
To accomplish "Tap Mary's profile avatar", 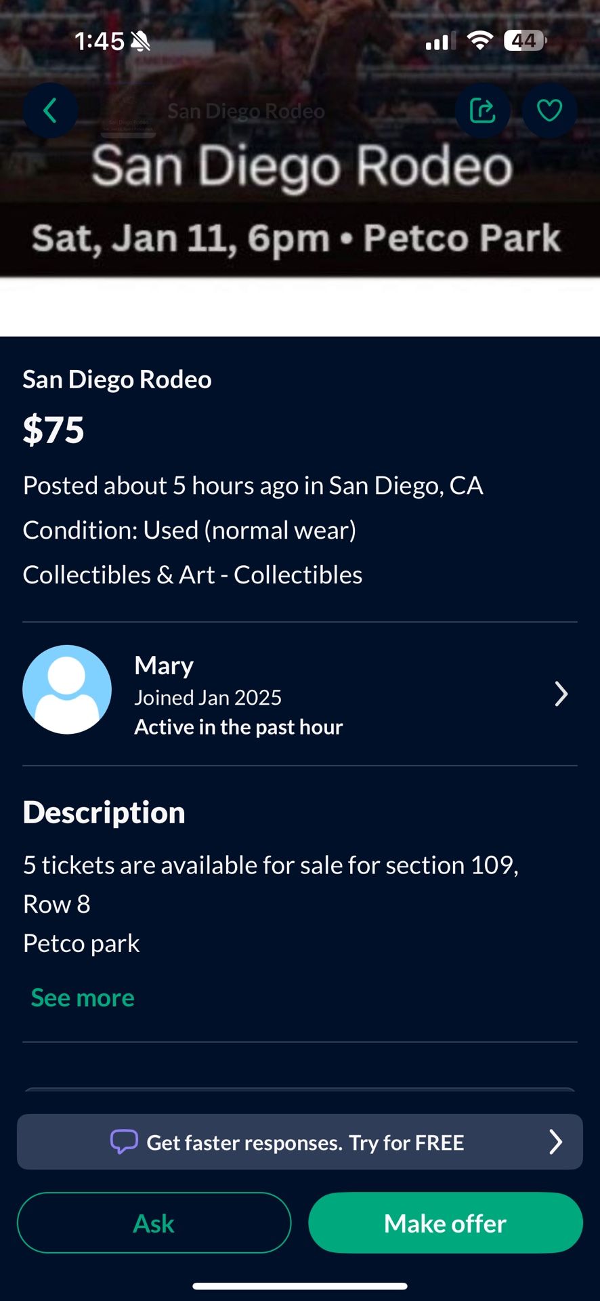I will pos(67,689).
